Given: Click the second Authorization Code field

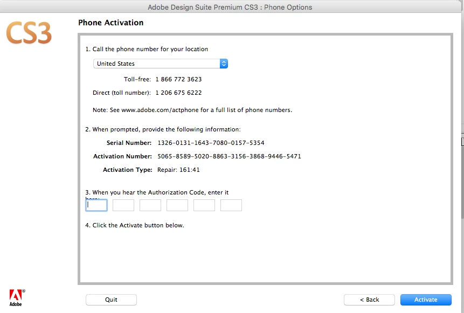Looking at the screenshot, I should pyautogui.click(x=123, y=205).
